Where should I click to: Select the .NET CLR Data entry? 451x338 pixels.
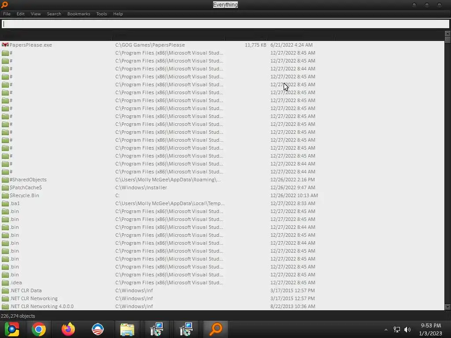click(26, 290)
